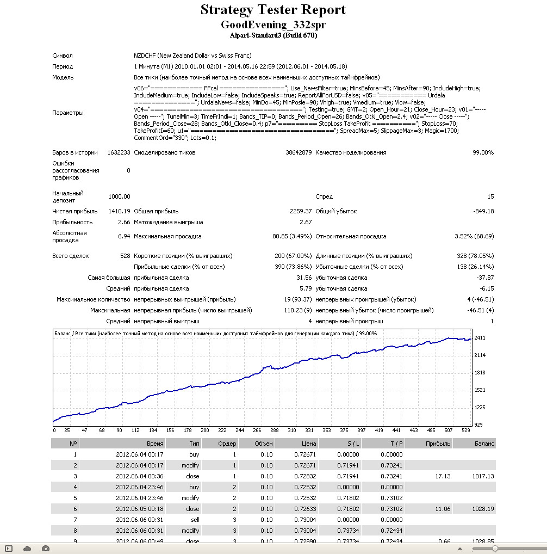Click largest loss trade value -37.87
Screen dimensions: 547x554
485,278
